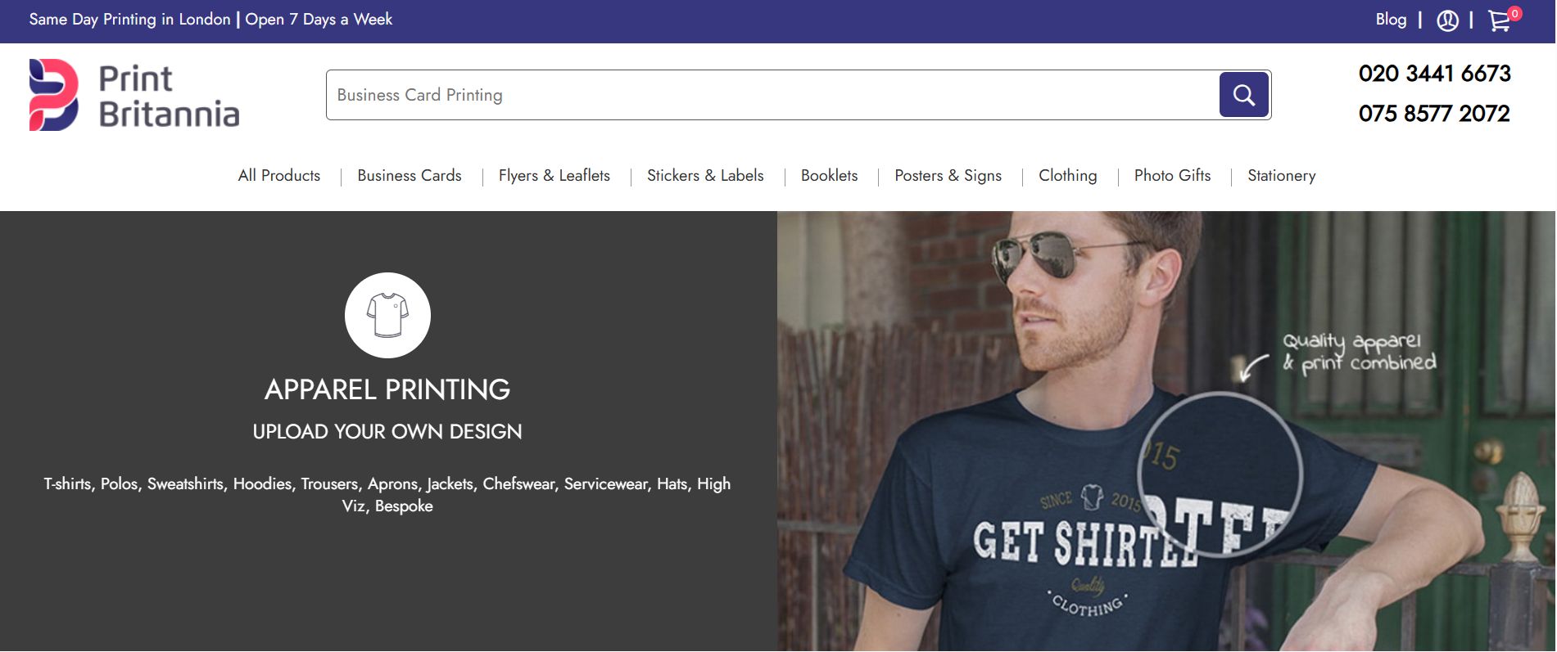Focus the Business Card Printing search field
This screenshot has width=1557, height=652.
[770, 95]
